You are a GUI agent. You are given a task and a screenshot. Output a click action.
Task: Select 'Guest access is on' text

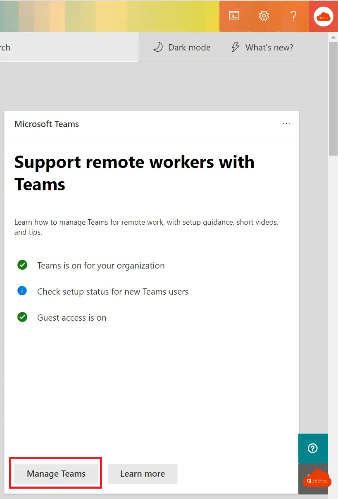click(72, 318)
